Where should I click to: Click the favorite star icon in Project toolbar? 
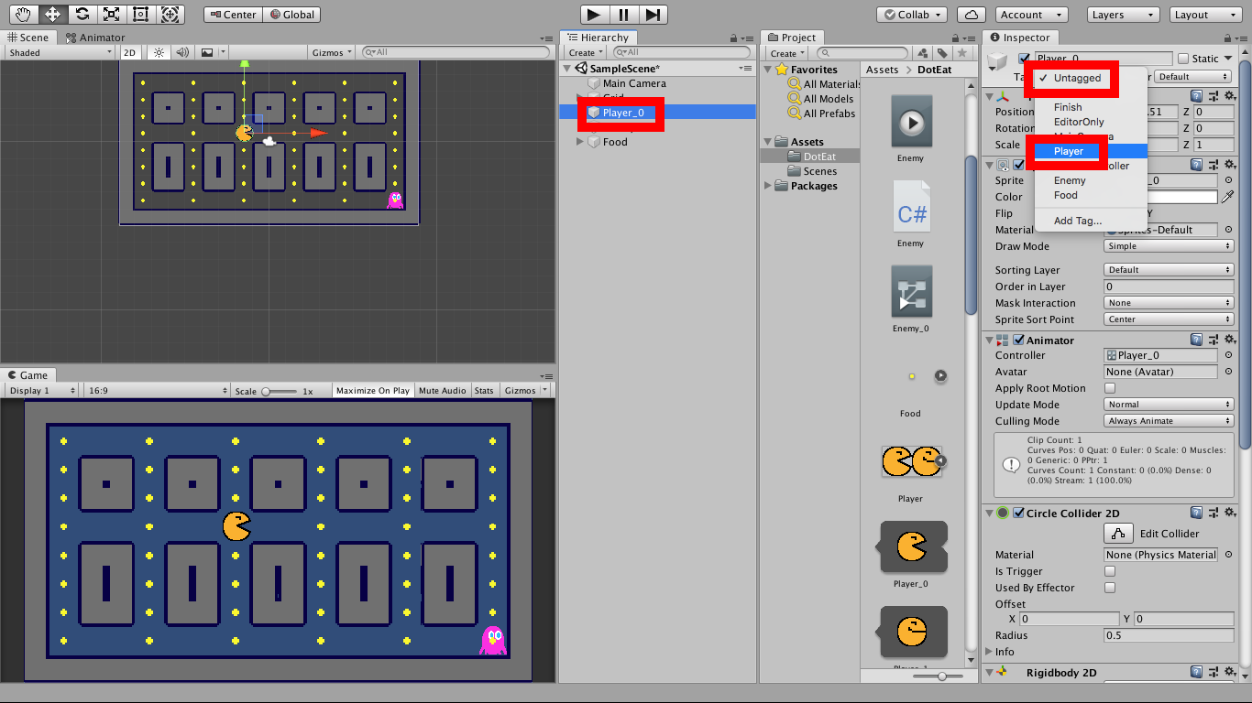[x=961, y=53]
